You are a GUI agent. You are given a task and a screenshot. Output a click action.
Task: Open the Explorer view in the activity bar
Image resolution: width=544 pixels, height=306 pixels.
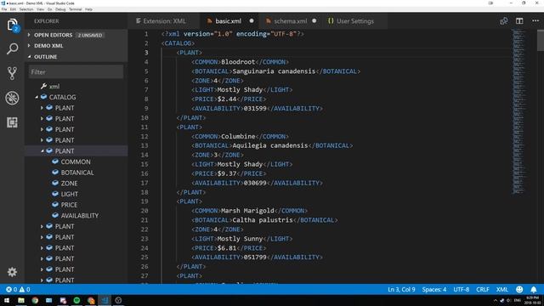click(x=12, y=25)
